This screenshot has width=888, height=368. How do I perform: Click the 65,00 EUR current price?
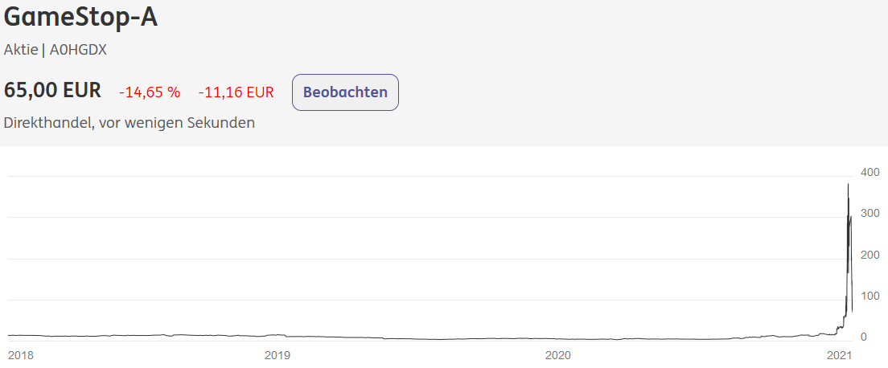53,91
